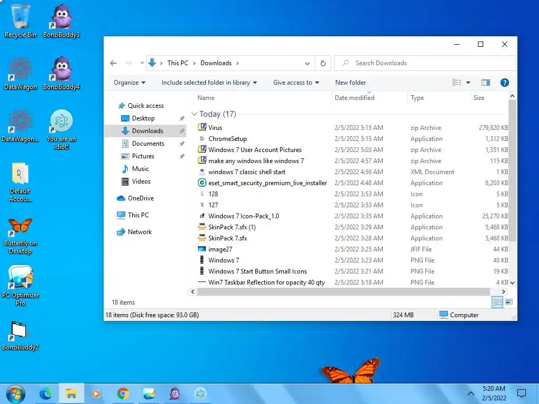The height and width of the screenshot is (404, 539).
Task: Open 'Include selected folder in library' dropdown
Action: 209,83
